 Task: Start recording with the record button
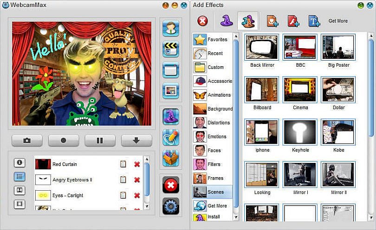[63, 140]
